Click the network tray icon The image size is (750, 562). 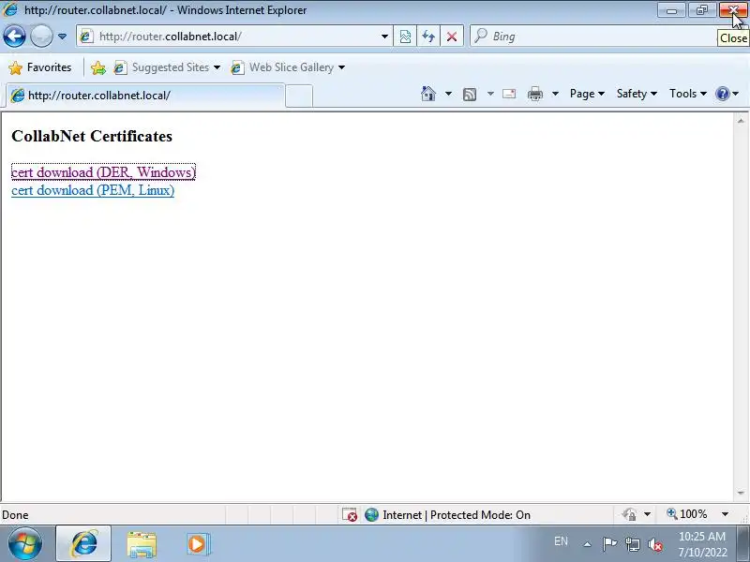pos(633,544)
